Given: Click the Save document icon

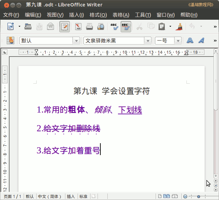Looking at the screenshot, I should [39, 26].
